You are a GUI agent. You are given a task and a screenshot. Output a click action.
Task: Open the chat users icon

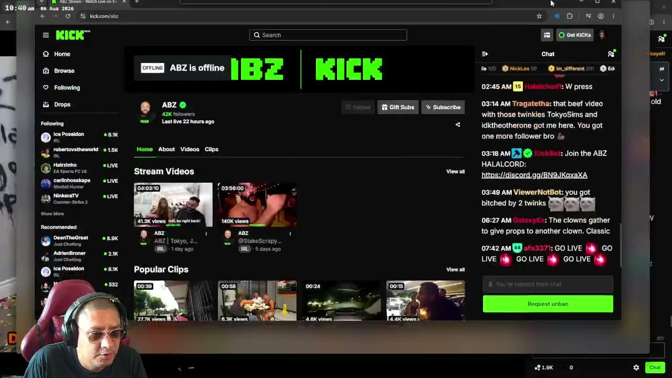[x=611, y=54]
